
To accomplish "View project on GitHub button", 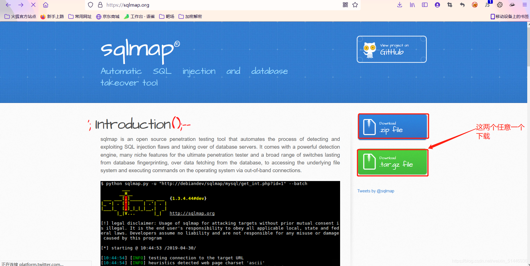I will coord(392,49).
